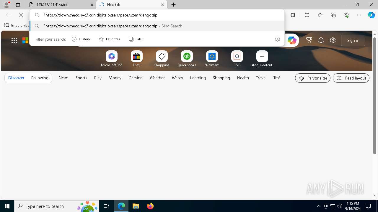
Task: Open search suggestion settings gear
Action: click(278, 39)
